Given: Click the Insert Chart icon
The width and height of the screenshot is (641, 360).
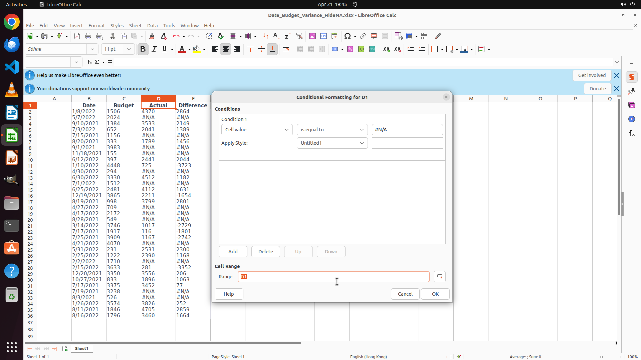Looking at the screenshot, I should (324, 36).
